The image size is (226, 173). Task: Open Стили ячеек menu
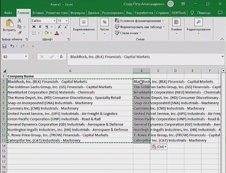coord(128,33)
